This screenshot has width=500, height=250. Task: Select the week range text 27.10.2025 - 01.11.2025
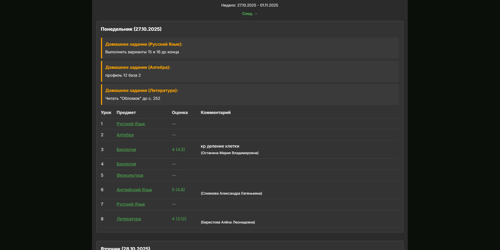pyautogui.click(x=257, y=5)
